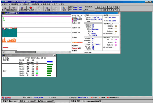Click the orange RxQual&FER bar chart
The image size is (153, 103).
(x=9, y=40)
